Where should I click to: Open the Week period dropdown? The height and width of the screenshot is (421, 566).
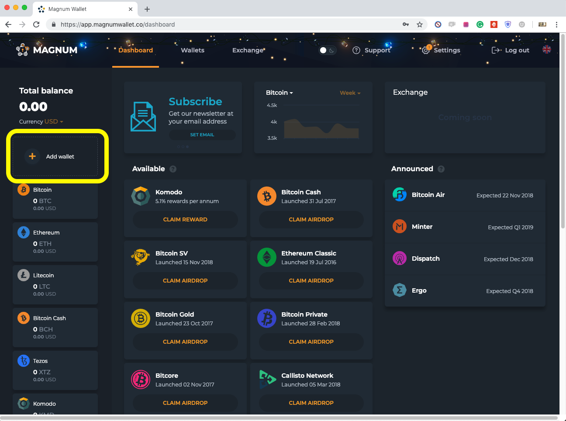350,93
